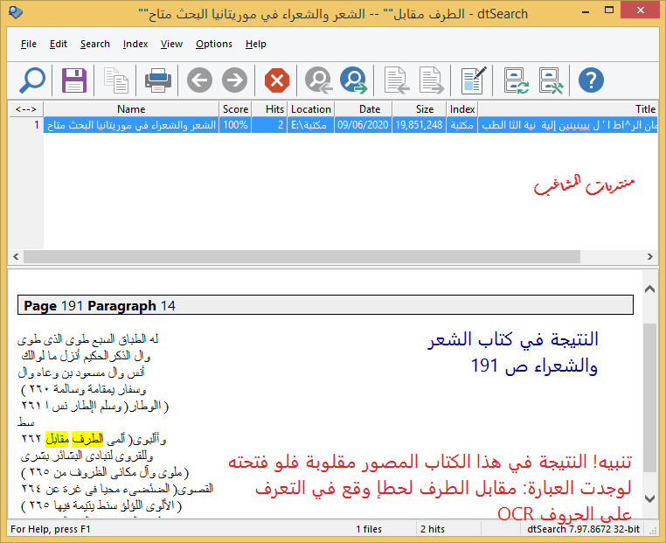Click the update index icon with green arrows
The height and width of the screenshot is (543, 666).
[x=517, y=80]
